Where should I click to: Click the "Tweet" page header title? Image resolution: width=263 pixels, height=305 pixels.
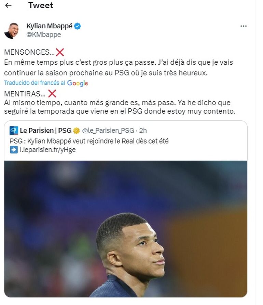pos(41,5)
